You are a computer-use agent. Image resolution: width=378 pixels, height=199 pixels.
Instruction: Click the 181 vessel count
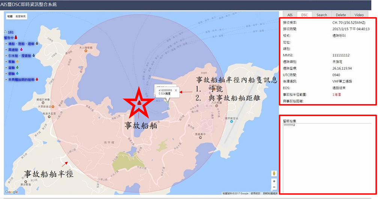10,32
